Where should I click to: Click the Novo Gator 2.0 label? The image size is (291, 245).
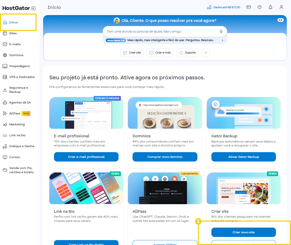(x=116, y=40)
